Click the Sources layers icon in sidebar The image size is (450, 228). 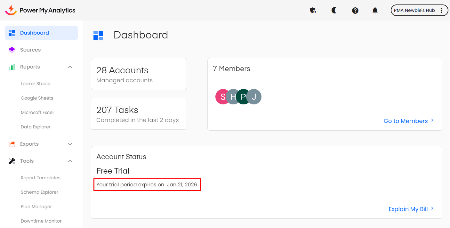pos(12,50)
